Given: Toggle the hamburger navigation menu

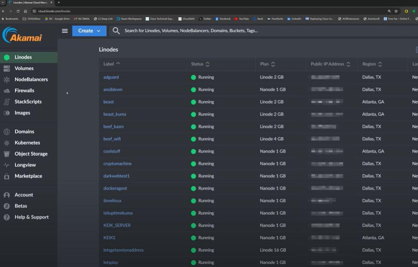Looking at the screenshot, I should tap(65, 31).
